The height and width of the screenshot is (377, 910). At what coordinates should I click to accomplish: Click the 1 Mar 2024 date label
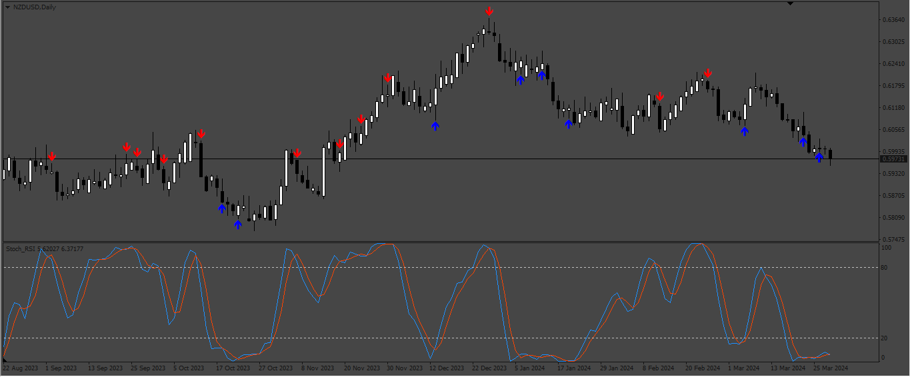coord(743,368)
